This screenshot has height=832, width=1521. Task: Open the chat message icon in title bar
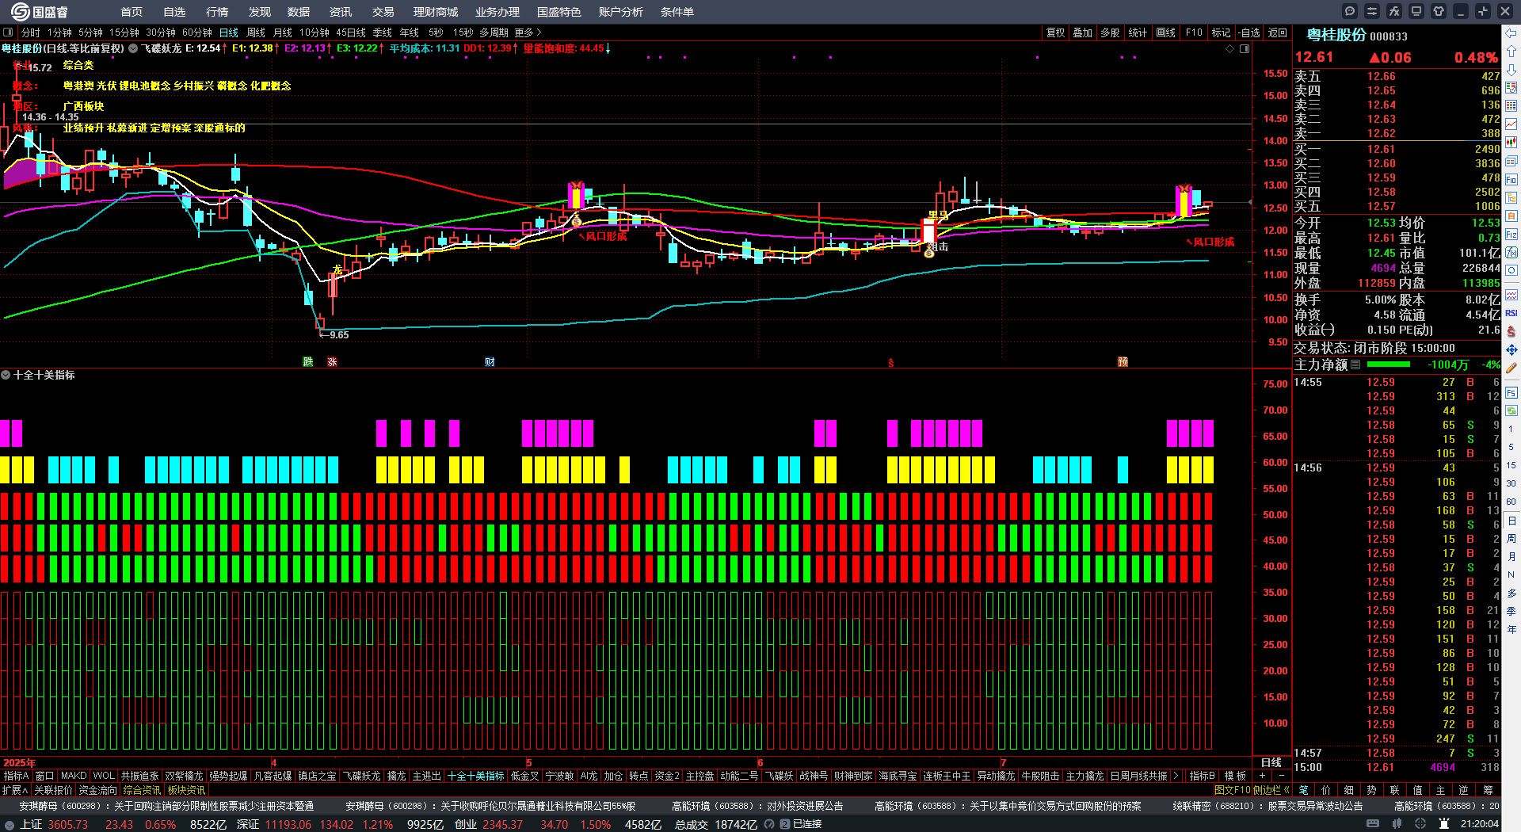pos(1350,11)
